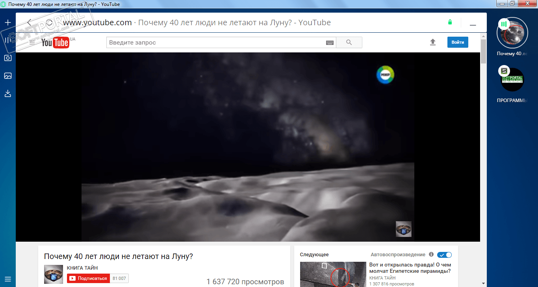This screenshot has width=538, height=287.
Task: Click the magnifier search button
Action: pos(349,43)
